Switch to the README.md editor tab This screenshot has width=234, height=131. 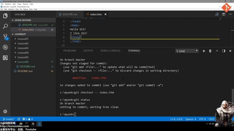70,14
